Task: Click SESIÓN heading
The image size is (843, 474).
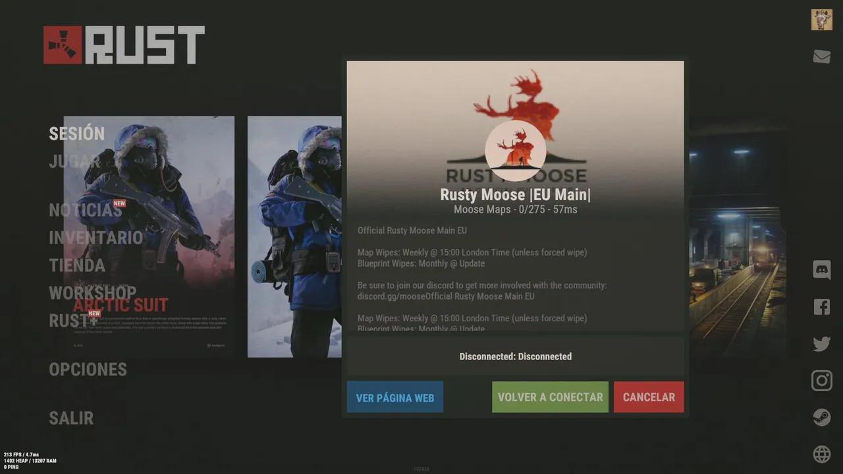Action: coord(76,134)
